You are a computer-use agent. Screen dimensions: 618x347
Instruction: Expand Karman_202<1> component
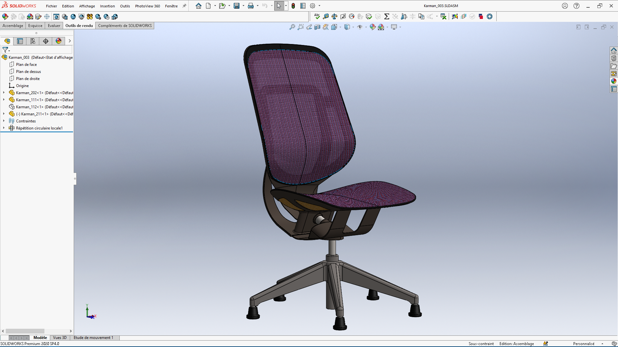[x=4, y=93]
